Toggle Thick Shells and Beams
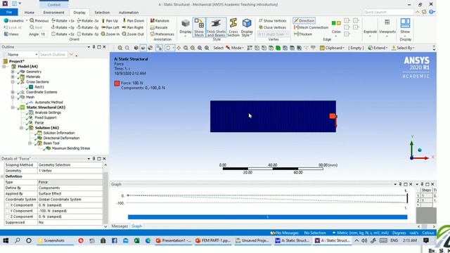This screenshot has height=253, width=450. coord(216,27)
